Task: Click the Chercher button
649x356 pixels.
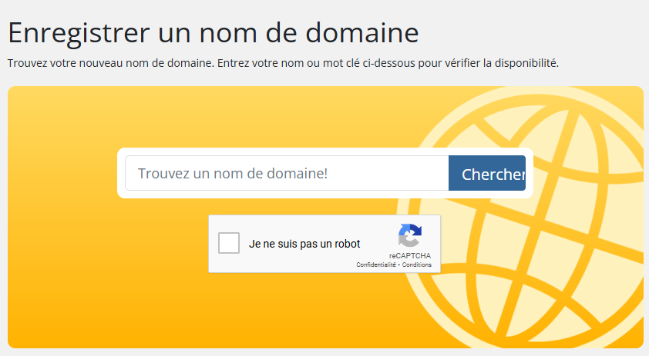Action: (x=487, y=173)
